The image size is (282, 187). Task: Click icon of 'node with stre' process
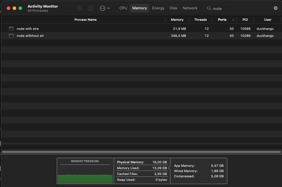(11, 29)
